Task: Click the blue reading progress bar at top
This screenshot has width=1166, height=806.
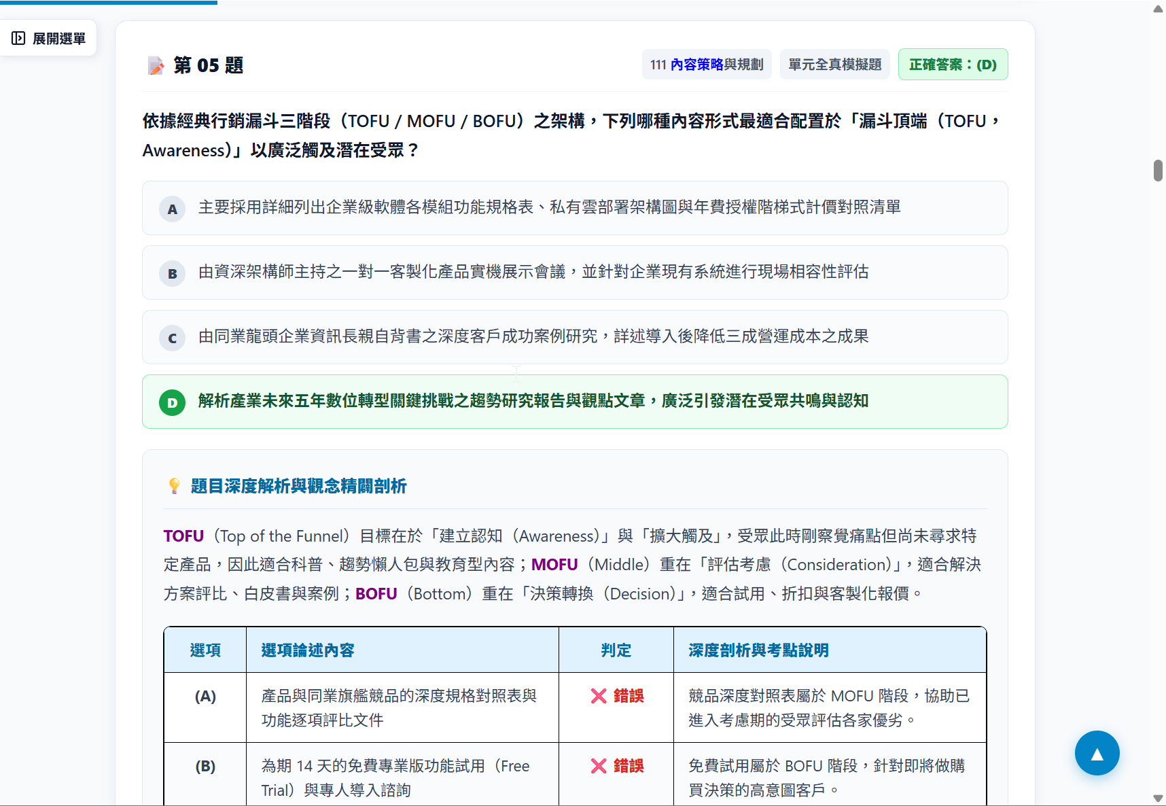Action: coord(109,2)
